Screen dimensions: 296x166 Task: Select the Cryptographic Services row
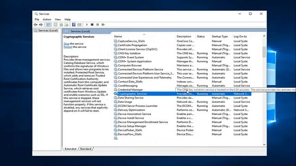[x=182, y=94]
